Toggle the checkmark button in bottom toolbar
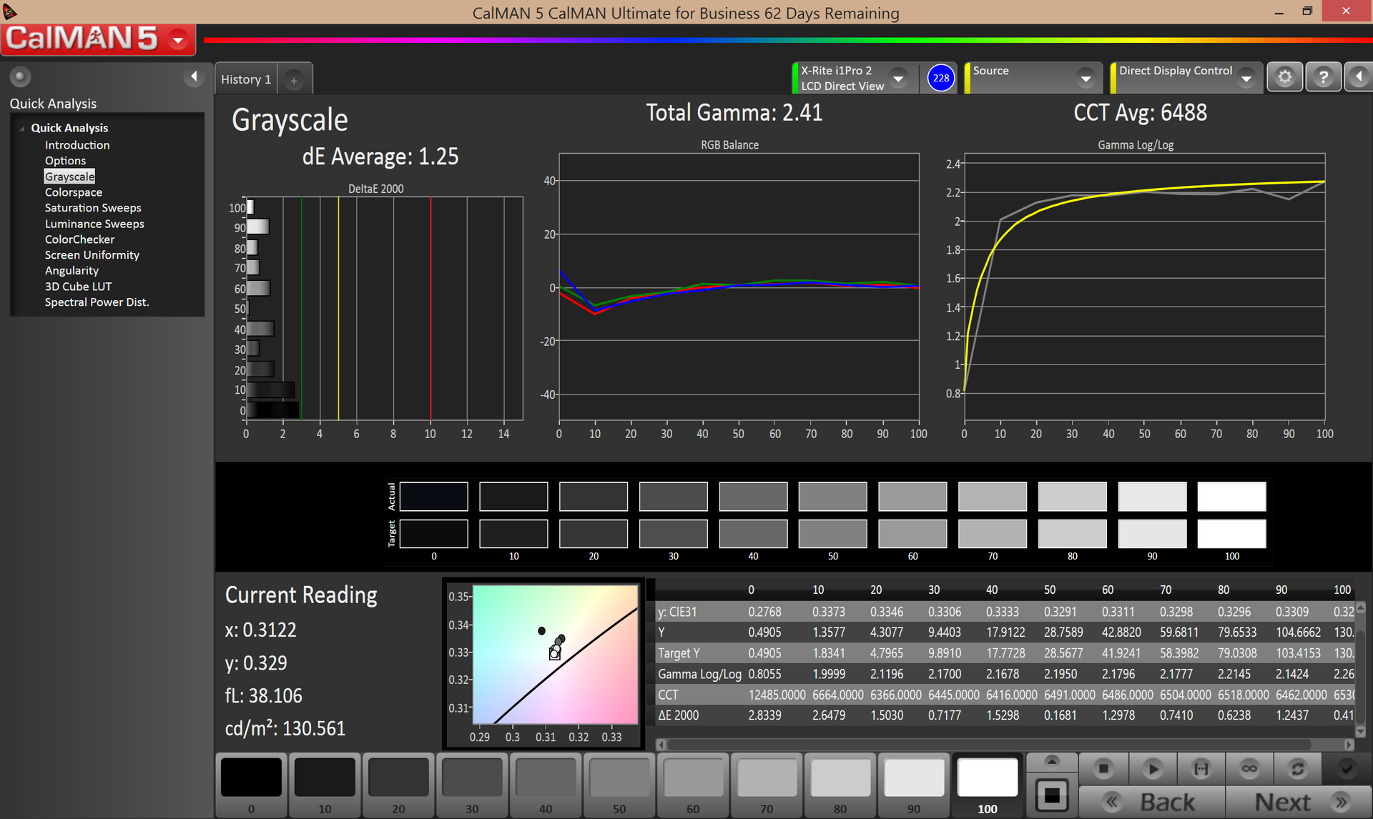 [1347, 769]
